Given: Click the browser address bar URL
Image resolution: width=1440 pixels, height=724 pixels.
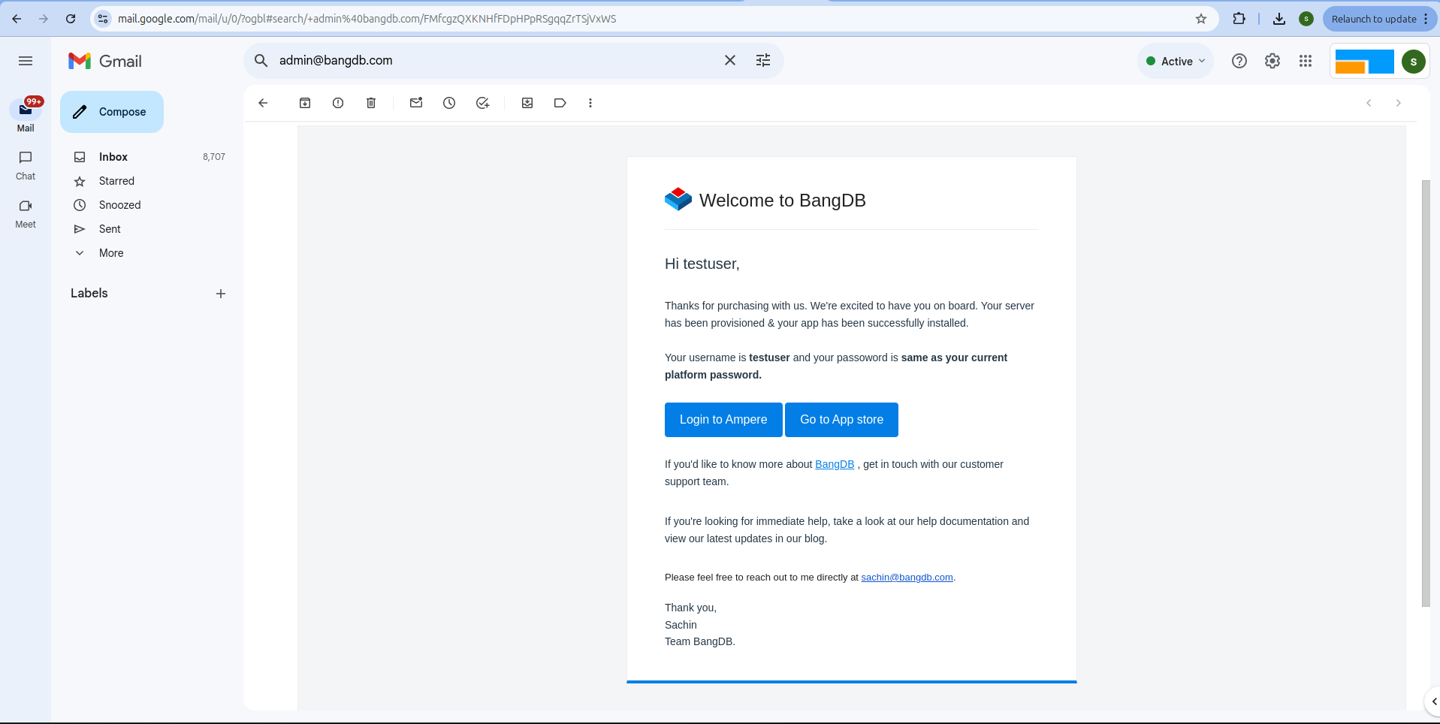Looking at the screenshot, I should (367, 19).
